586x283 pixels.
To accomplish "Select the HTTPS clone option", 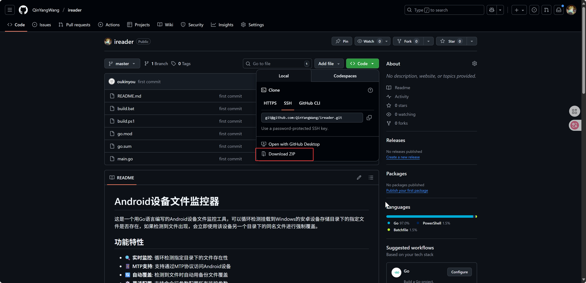I will click(x=270, y=103).
